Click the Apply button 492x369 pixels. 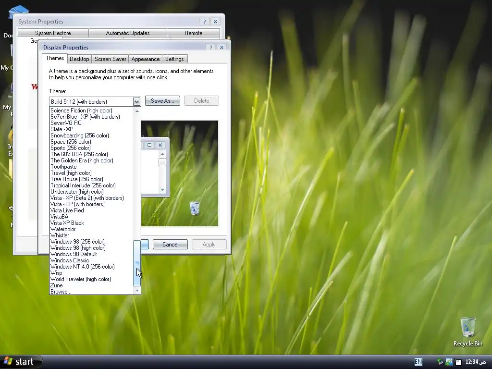209,245
